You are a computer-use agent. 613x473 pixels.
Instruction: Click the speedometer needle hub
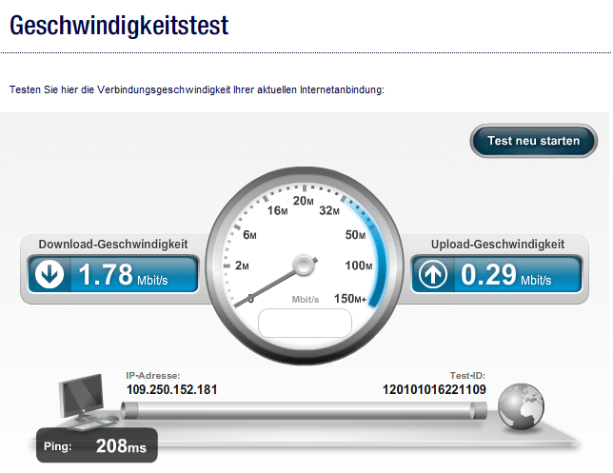(304, 266)
